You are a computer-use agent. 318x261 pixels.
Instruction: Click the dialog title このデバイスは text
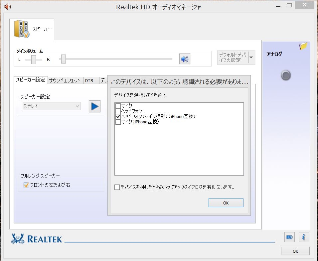tap(180, 82)
